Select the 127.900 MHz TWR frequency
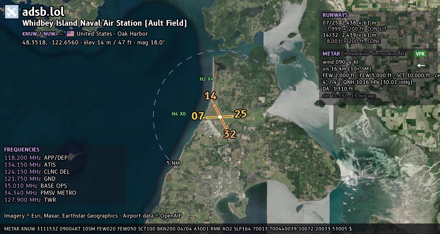Image resolution: width=440 pixels, height=234 pixels. [30, 200]
